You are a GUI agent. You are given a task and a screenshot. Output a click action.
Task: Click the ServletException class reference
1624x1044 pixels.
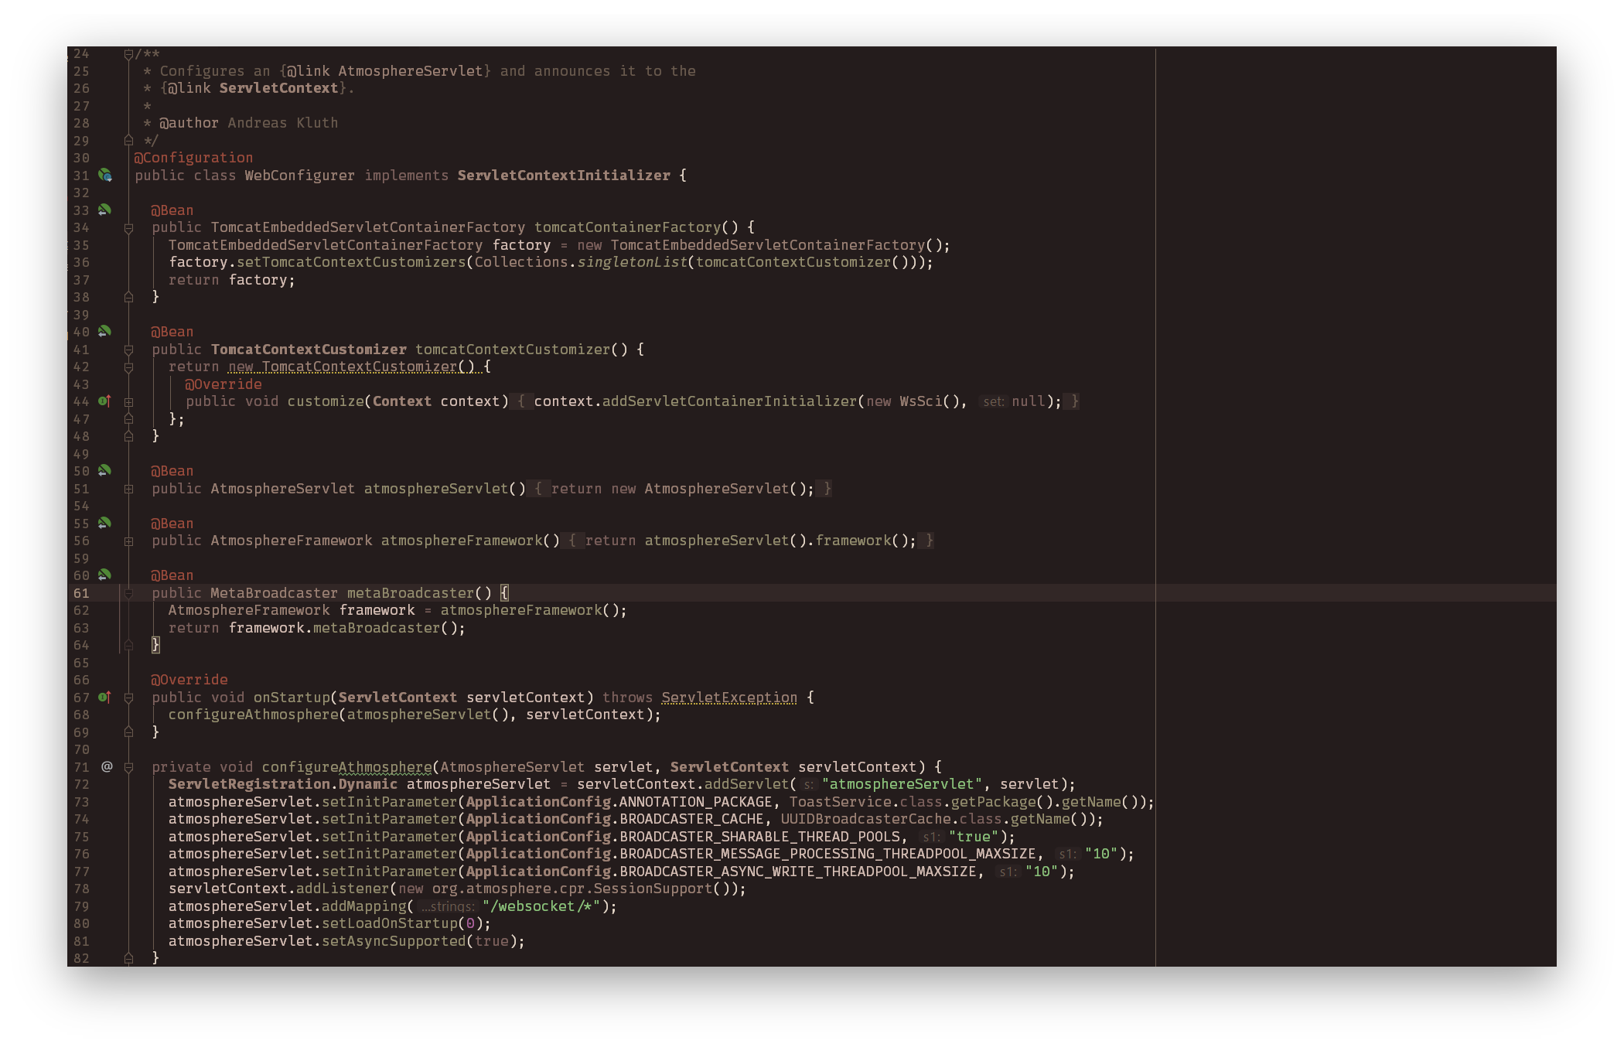[x=728, y=698]
